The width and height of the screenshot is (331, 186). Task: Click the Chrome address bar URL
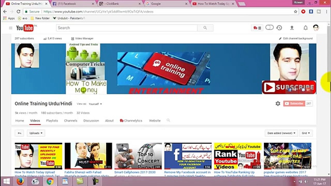[98, 12]
